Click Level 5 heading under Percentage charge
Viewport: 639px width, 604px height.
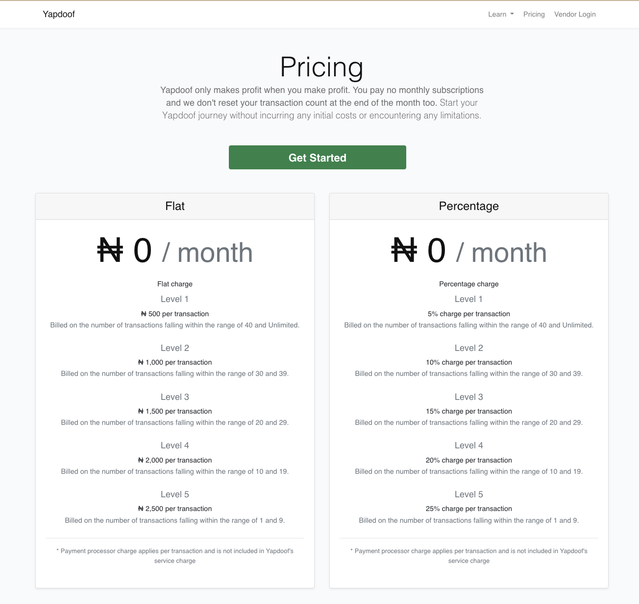[468, 494]
